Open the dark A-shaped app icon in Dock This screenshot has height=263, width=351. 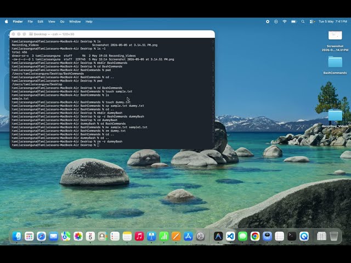[218, 236]
